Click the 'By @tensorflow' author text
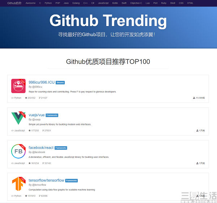 coord(37,185)
